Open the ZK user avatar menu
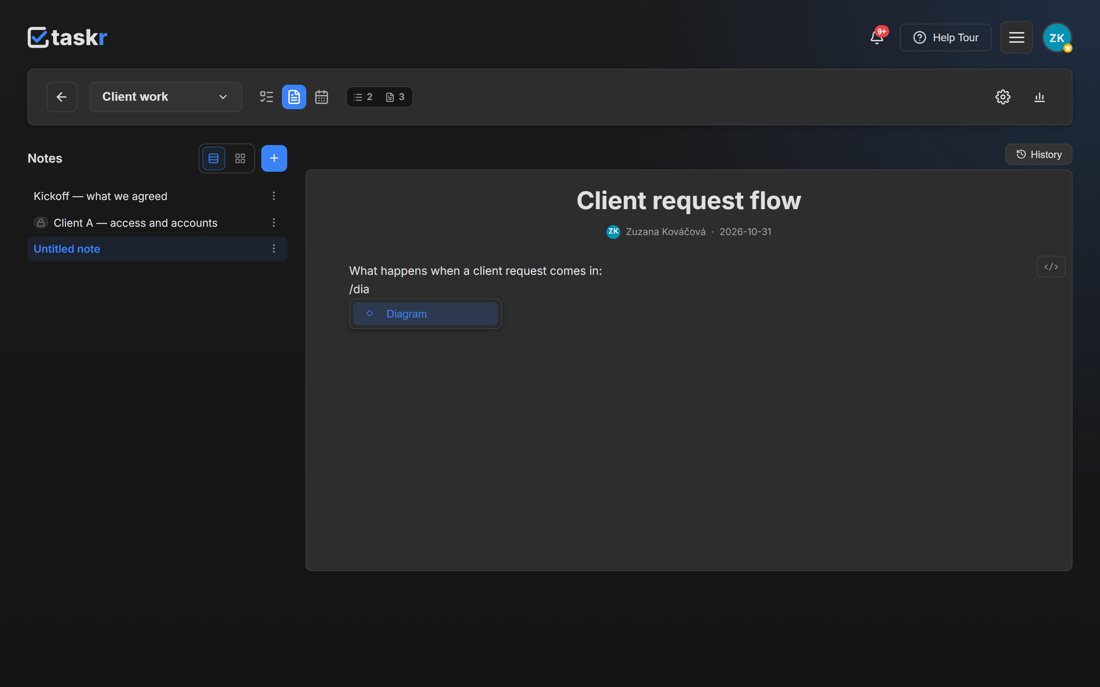 [x=1057, y=37]
